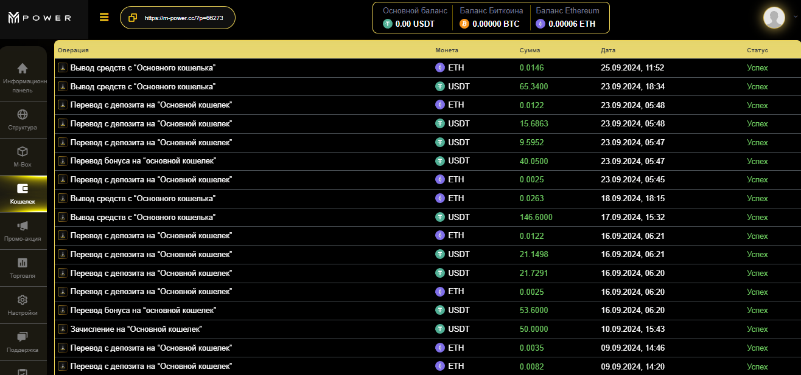Open the Структура globe icon

23,114
